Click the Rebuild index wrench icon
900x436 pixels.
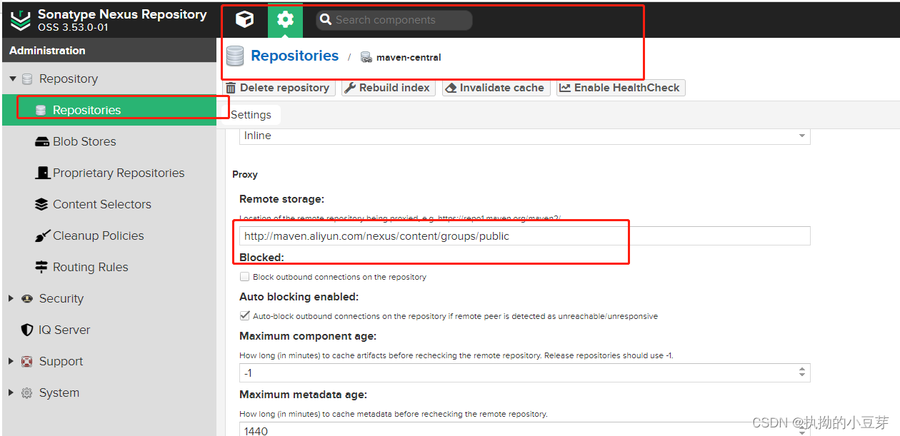coord(350,88)
